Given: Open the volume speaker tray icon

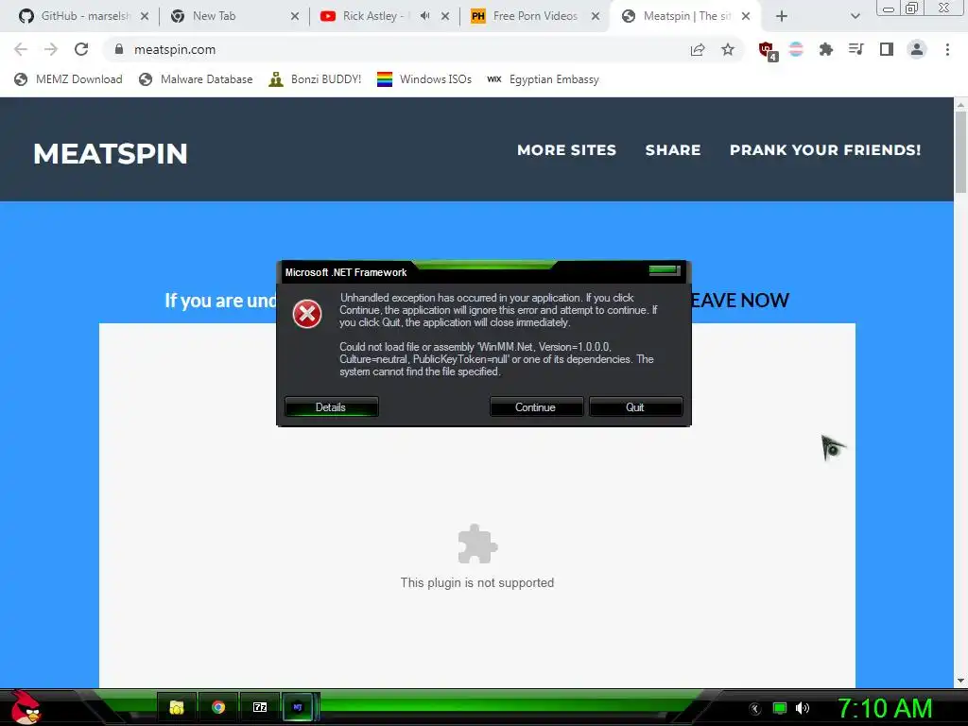Looking at the screenshot, I should point(802,708).
